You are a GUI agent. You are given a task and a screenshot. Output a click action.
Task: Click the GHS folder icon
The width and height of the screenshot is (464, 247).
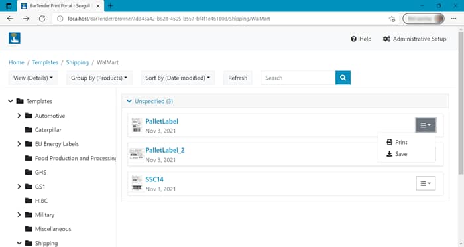click(x=29, y=172)
